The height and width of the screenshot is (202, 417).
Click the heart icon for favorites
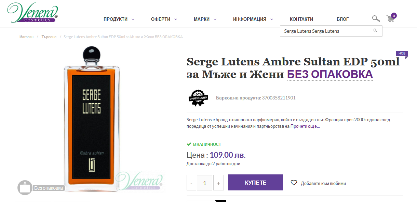point(294,183)
